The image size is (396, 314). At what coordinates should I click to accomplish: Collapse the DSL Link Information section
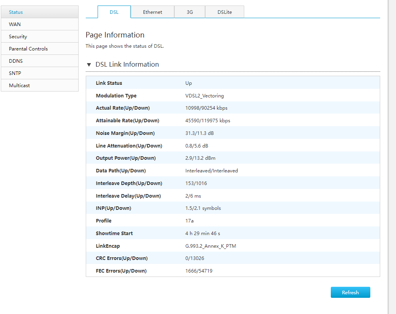pyautogui.click(x=89, y=65)
